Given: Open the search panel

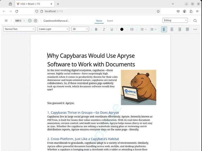Looking at the screenshot, I should coord(195,20).
